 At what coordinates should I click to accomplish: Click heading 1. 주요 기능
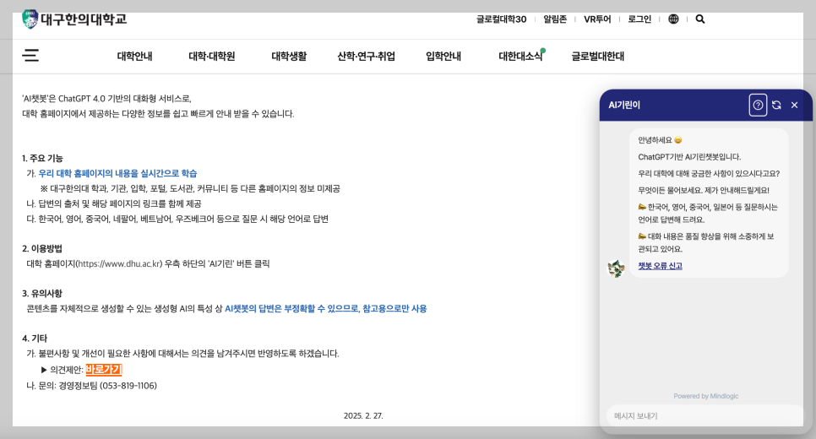click(x=42, y=158)
